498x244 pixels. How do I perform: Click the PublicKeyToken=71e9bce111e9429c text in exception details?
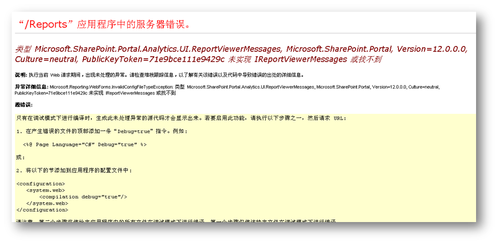tap(51, 94)
